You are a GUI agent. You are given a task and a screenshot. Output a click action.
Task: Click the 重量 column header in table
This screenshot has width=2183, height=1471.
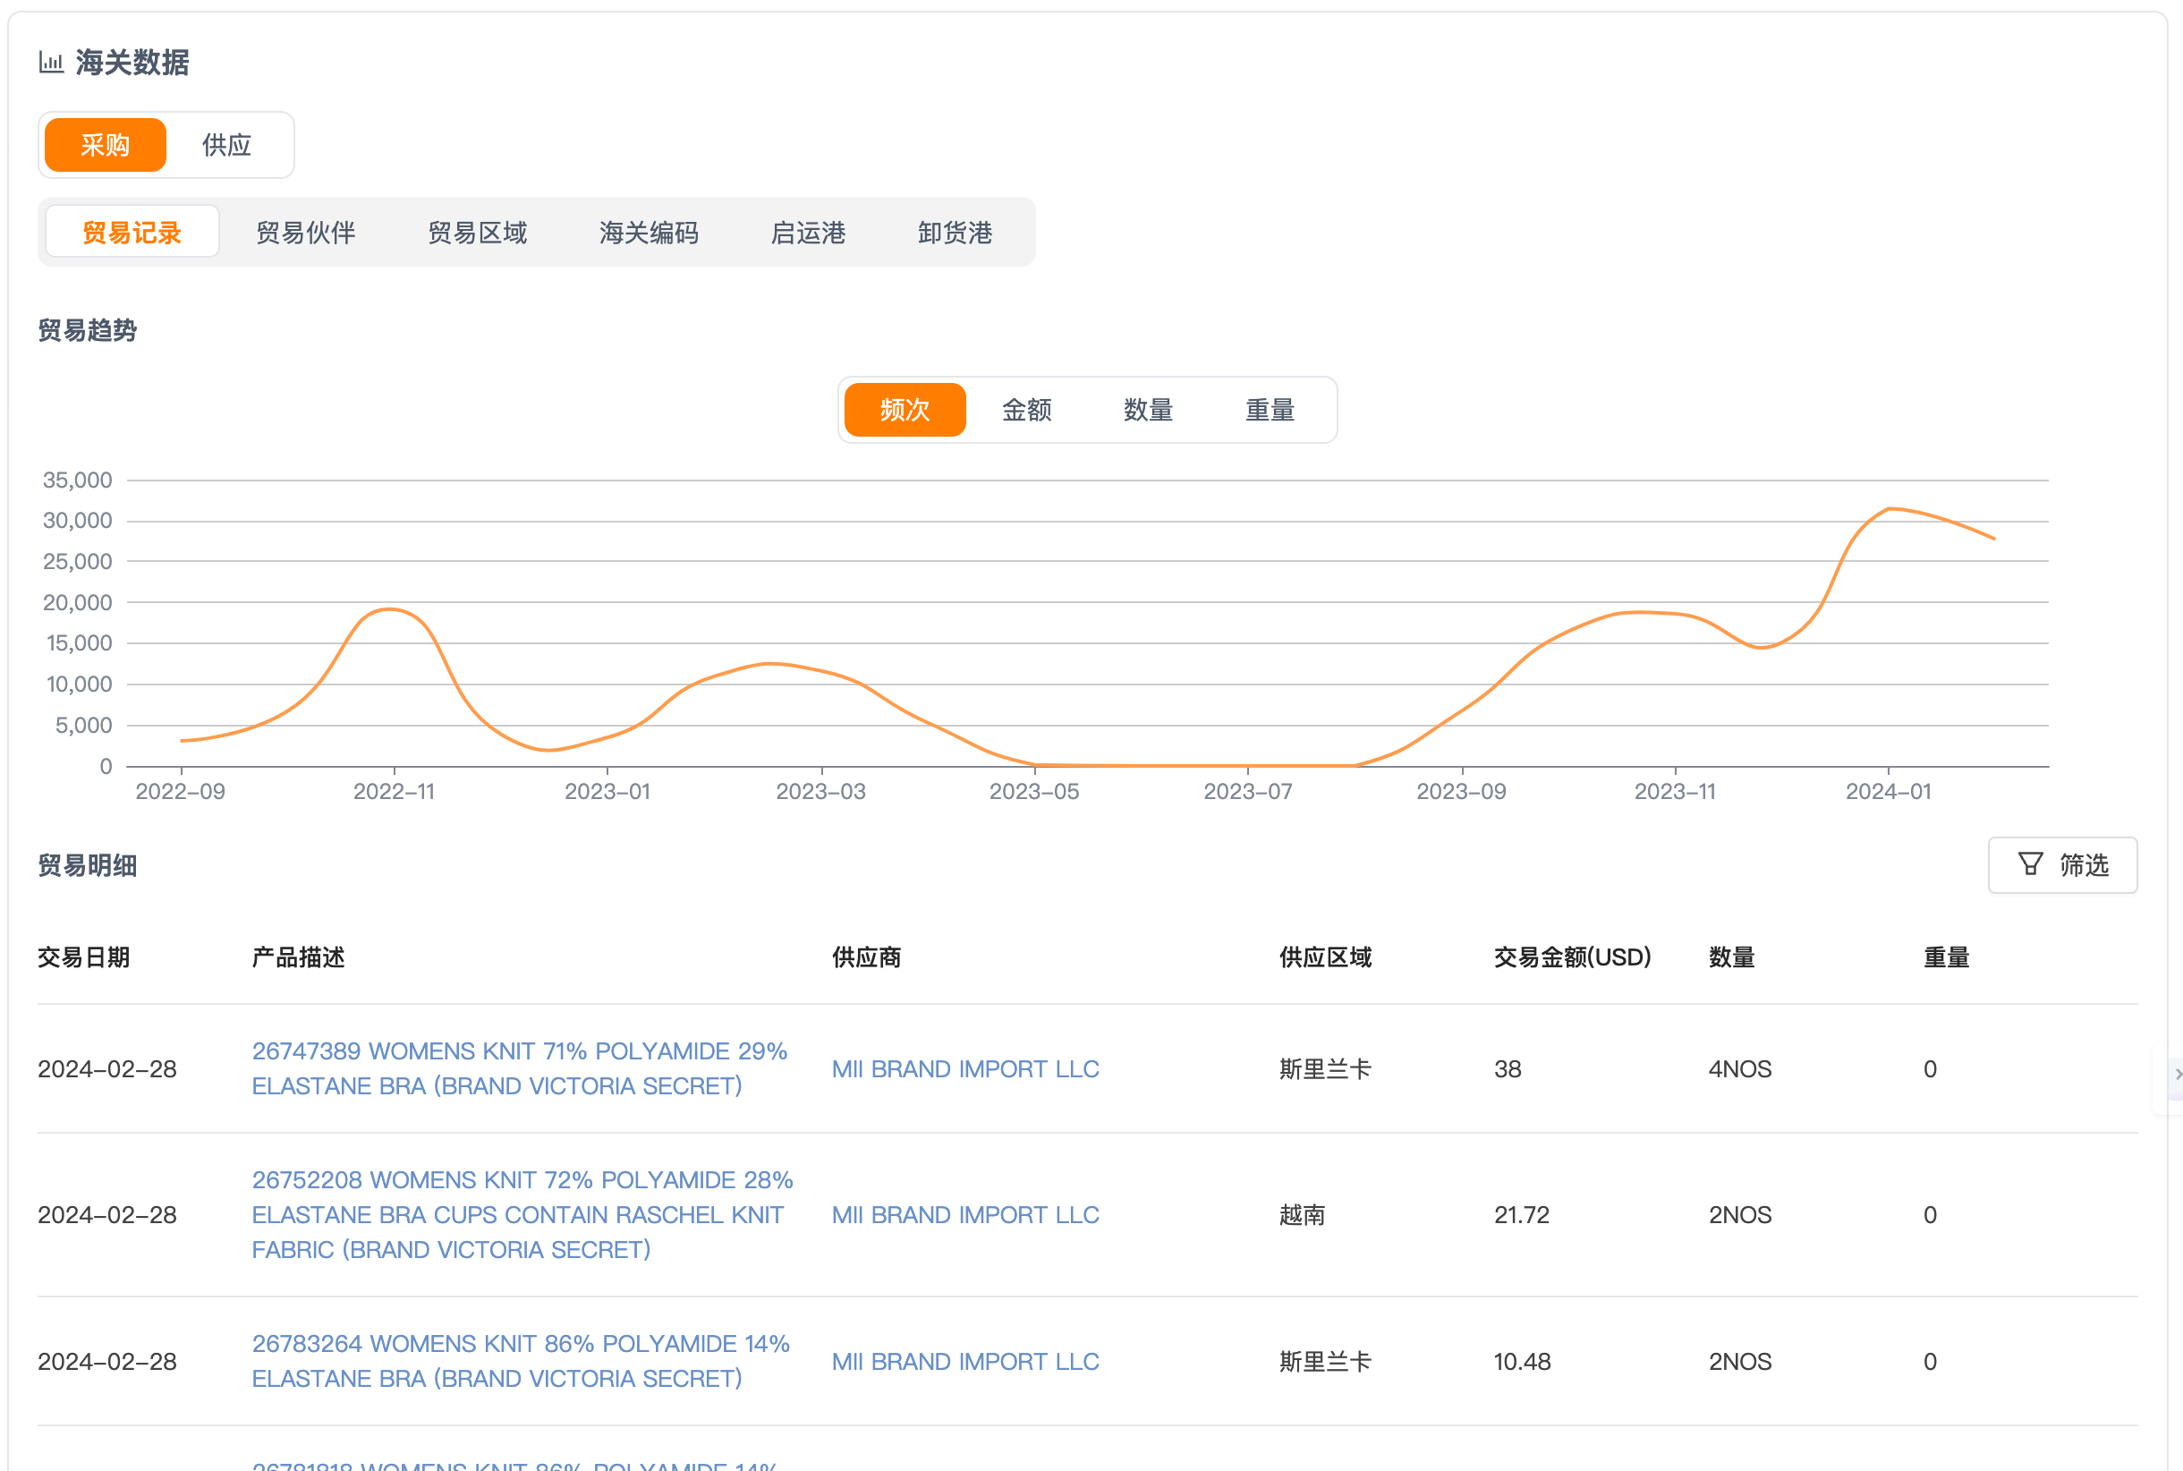pos(1947,957)
